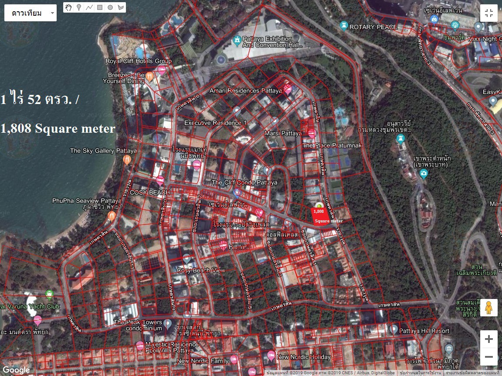The image size is (502, 376).
Task: Open the Royal Varuna Yacht Club pin
Action: point(49,294)
